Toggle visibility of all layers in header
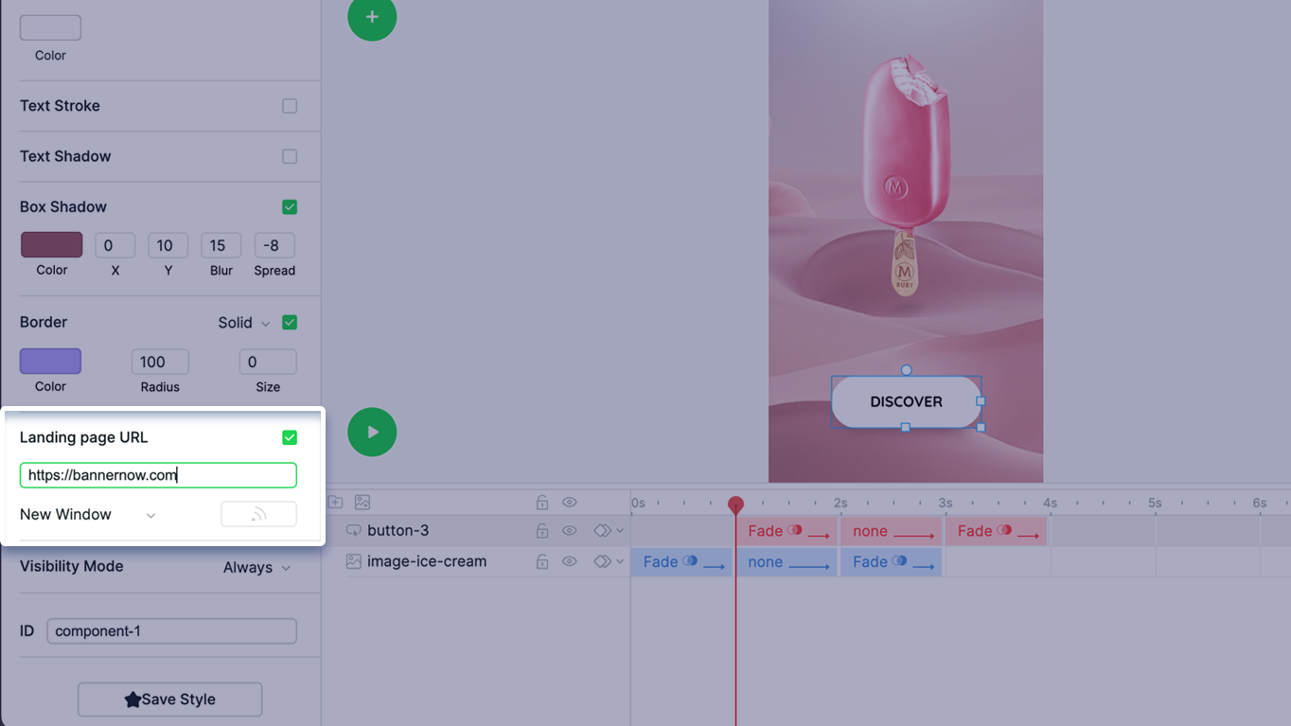The width and height of the screenshot is (1291, 726). click(x=569, y=503)
